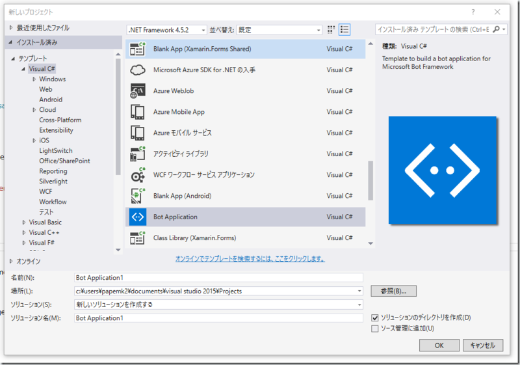Open the dialog help question mark
This screenshot has height=365, width=520.
(473, 12)
